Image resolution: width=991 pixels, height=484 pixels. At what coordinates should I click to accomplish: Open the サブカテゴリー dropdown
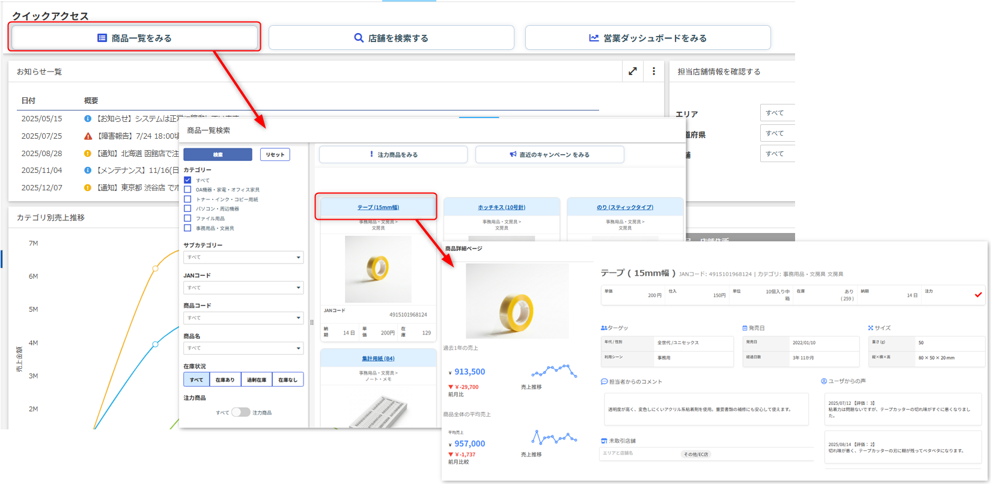[243, 258]
